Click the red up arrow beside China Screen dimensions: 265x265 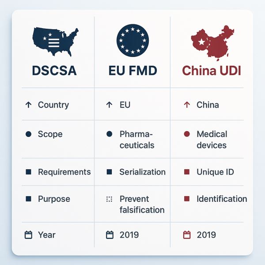point(186,105)
